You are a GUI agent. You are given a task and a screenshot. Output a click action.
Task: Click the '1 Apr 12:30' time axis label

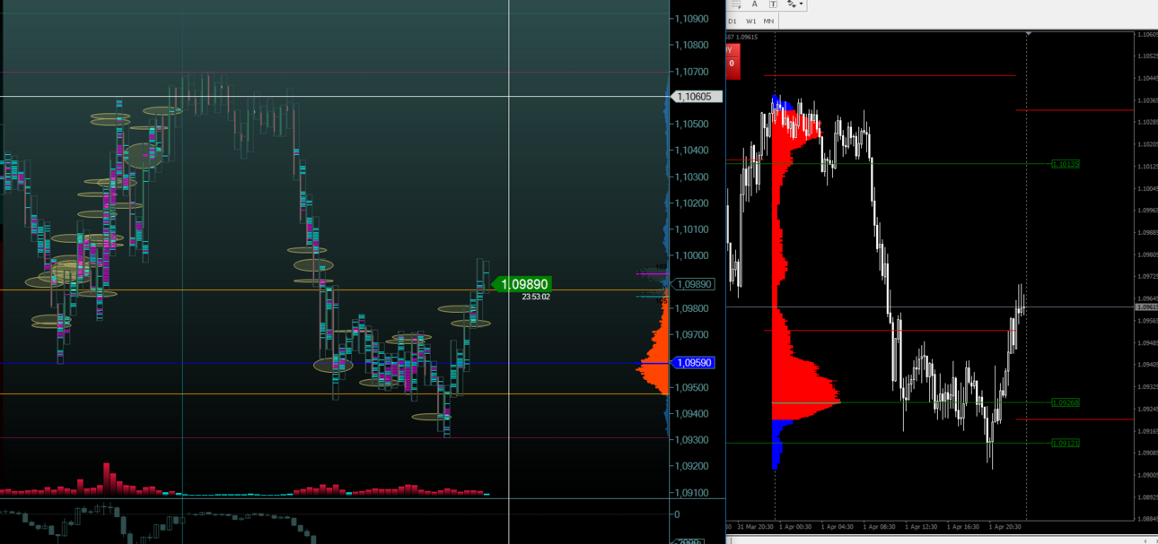[x=921, y=527]
